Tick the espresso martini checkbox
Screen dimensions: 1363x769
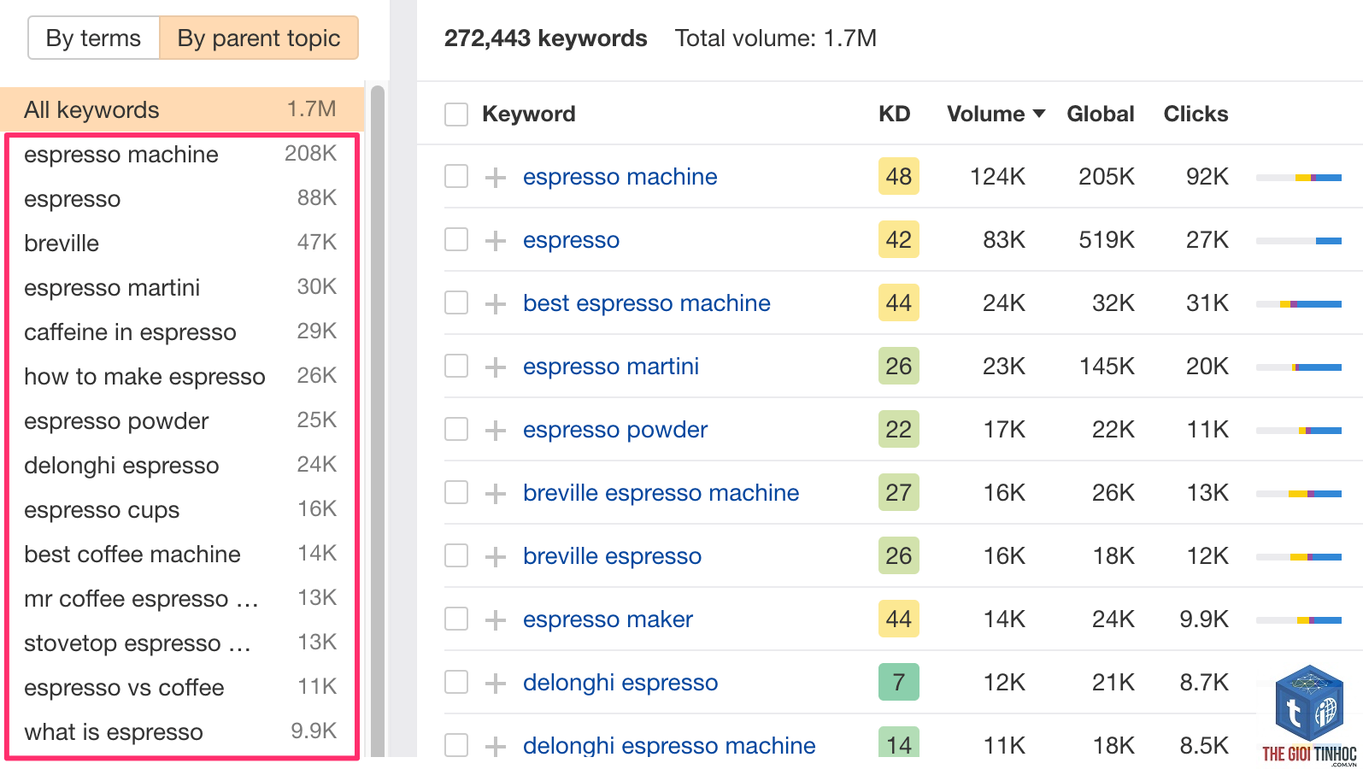pyautogui.click(x=456, y=366)
